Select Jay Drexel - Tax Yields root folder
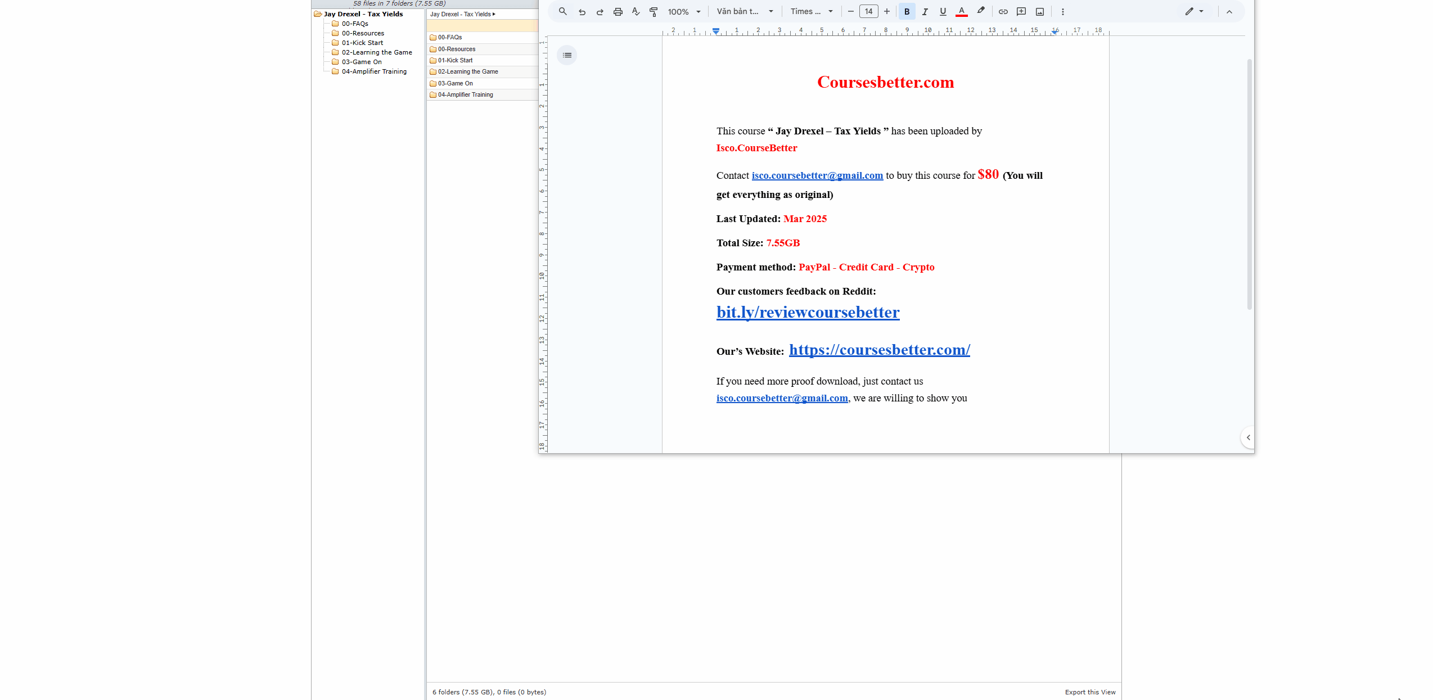The image size is (1433, 700). [x=363, y=14]
